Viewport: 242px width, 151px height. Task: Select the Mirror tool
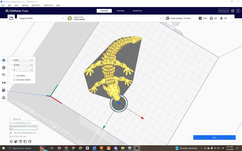click(x=4, y=83)
